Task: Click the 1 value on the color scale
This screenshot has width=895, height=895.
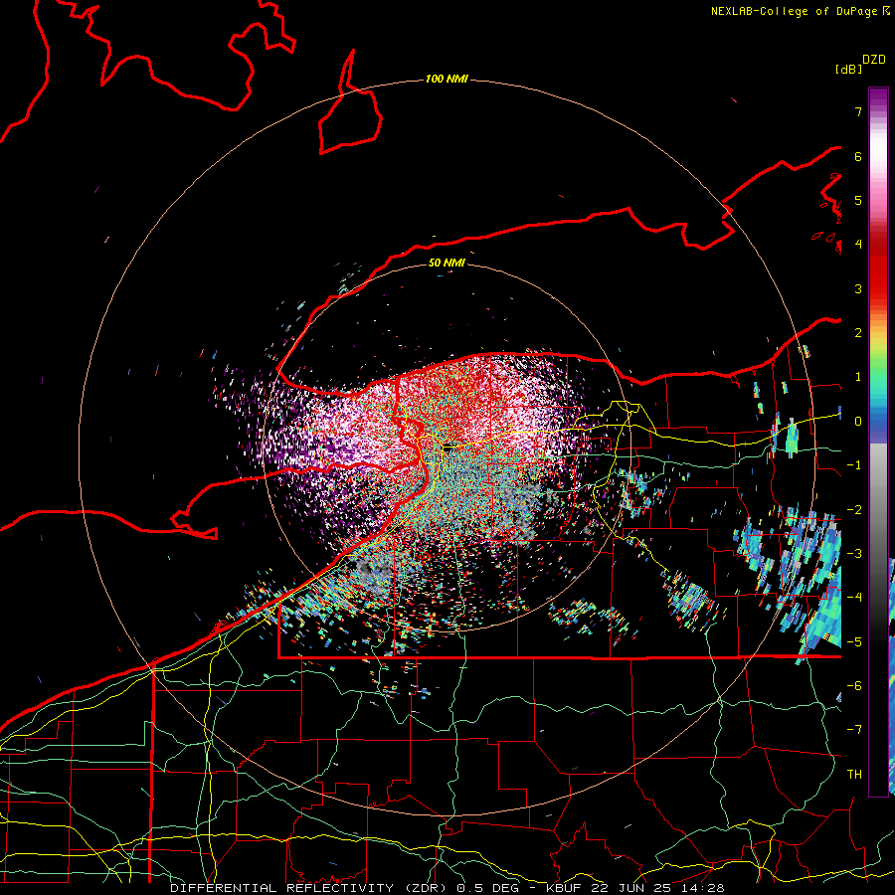Action: [858, 377]
